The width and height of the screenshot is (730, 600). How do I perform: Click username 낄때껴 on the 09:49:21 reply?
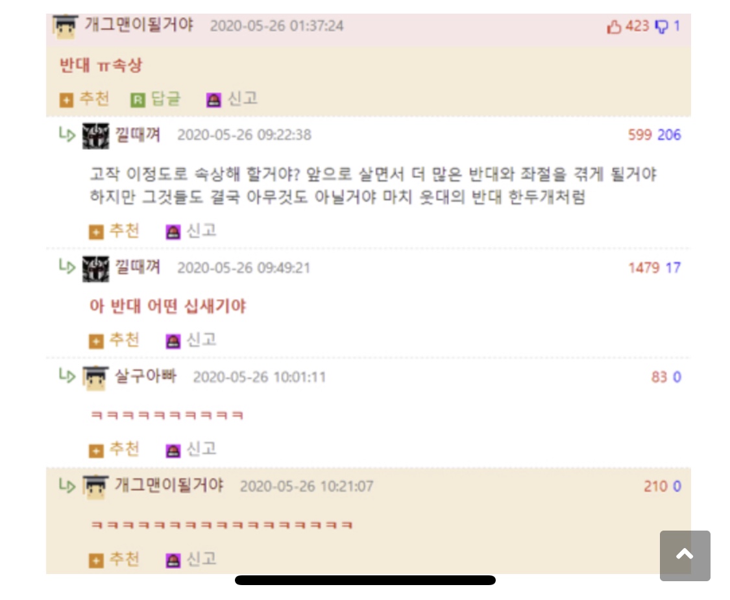[138, 267]
